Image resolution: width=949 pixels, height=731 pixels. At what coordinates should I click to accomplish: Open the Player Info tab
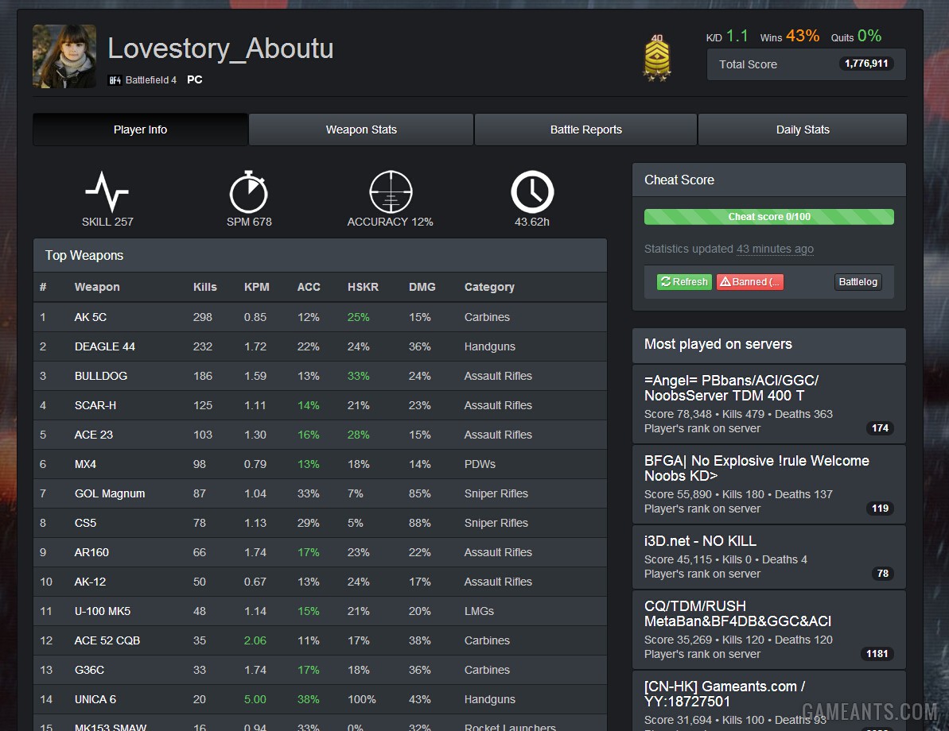click(141, 130)
